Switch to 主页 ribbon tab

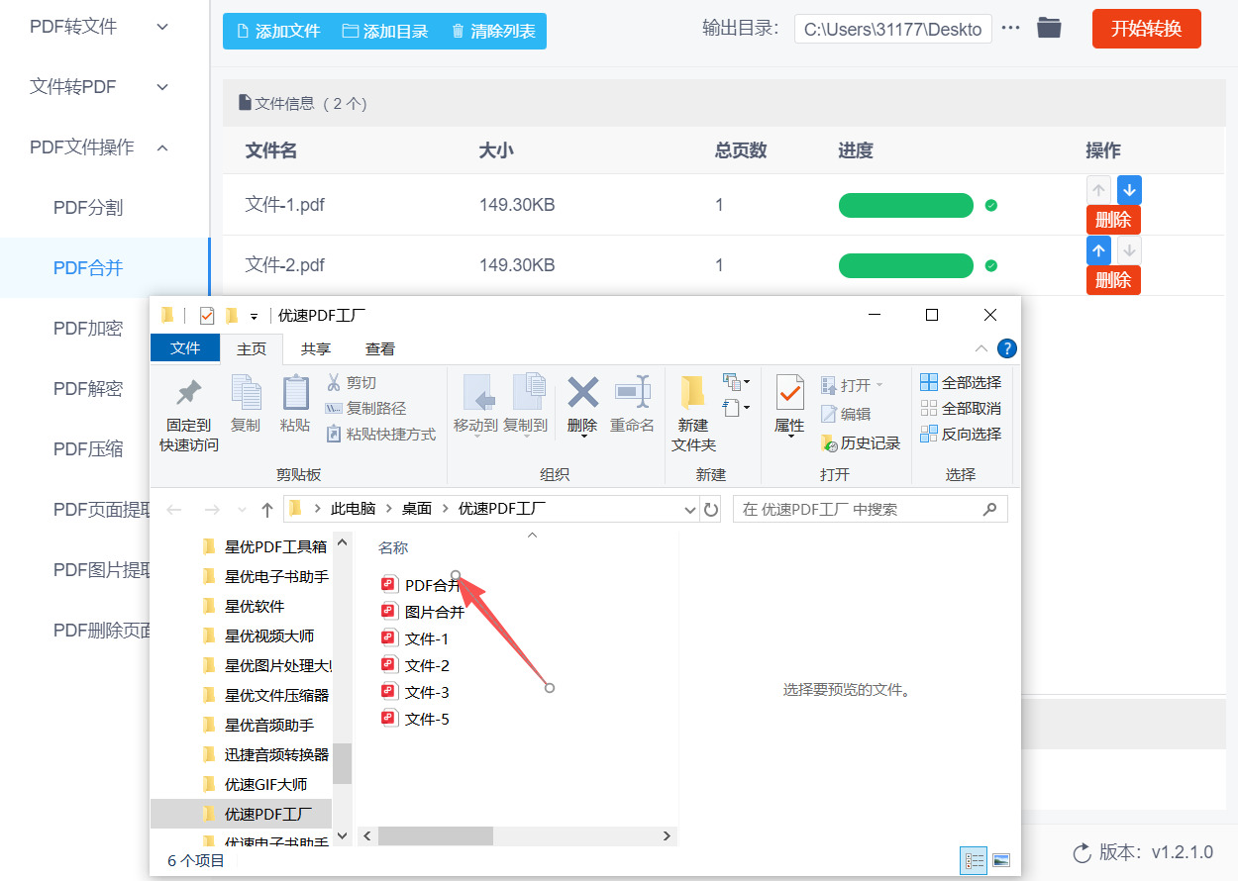pyautogui.click(x=252, y=349)
